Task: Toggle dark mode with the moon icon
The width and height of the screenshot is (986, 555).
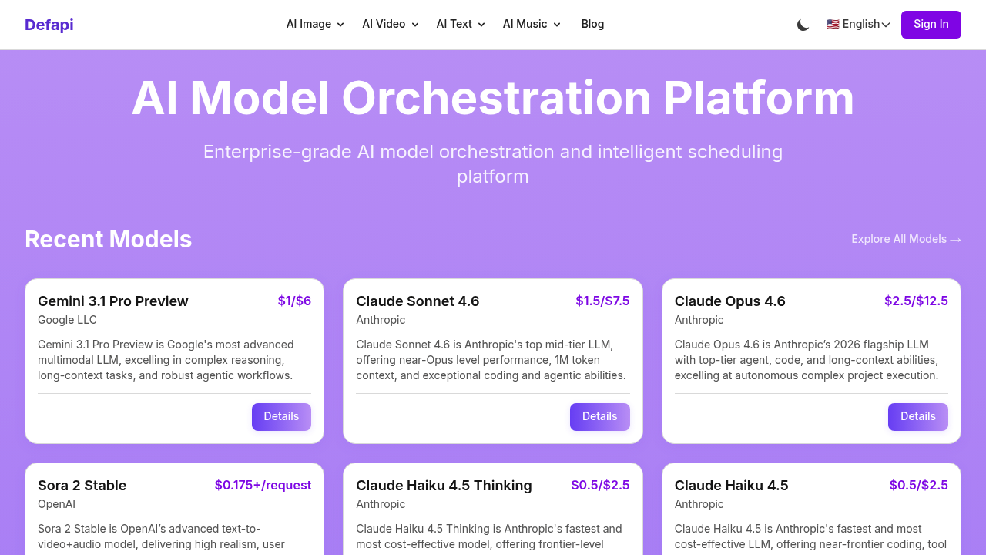Action: click(x=803, y=25)
